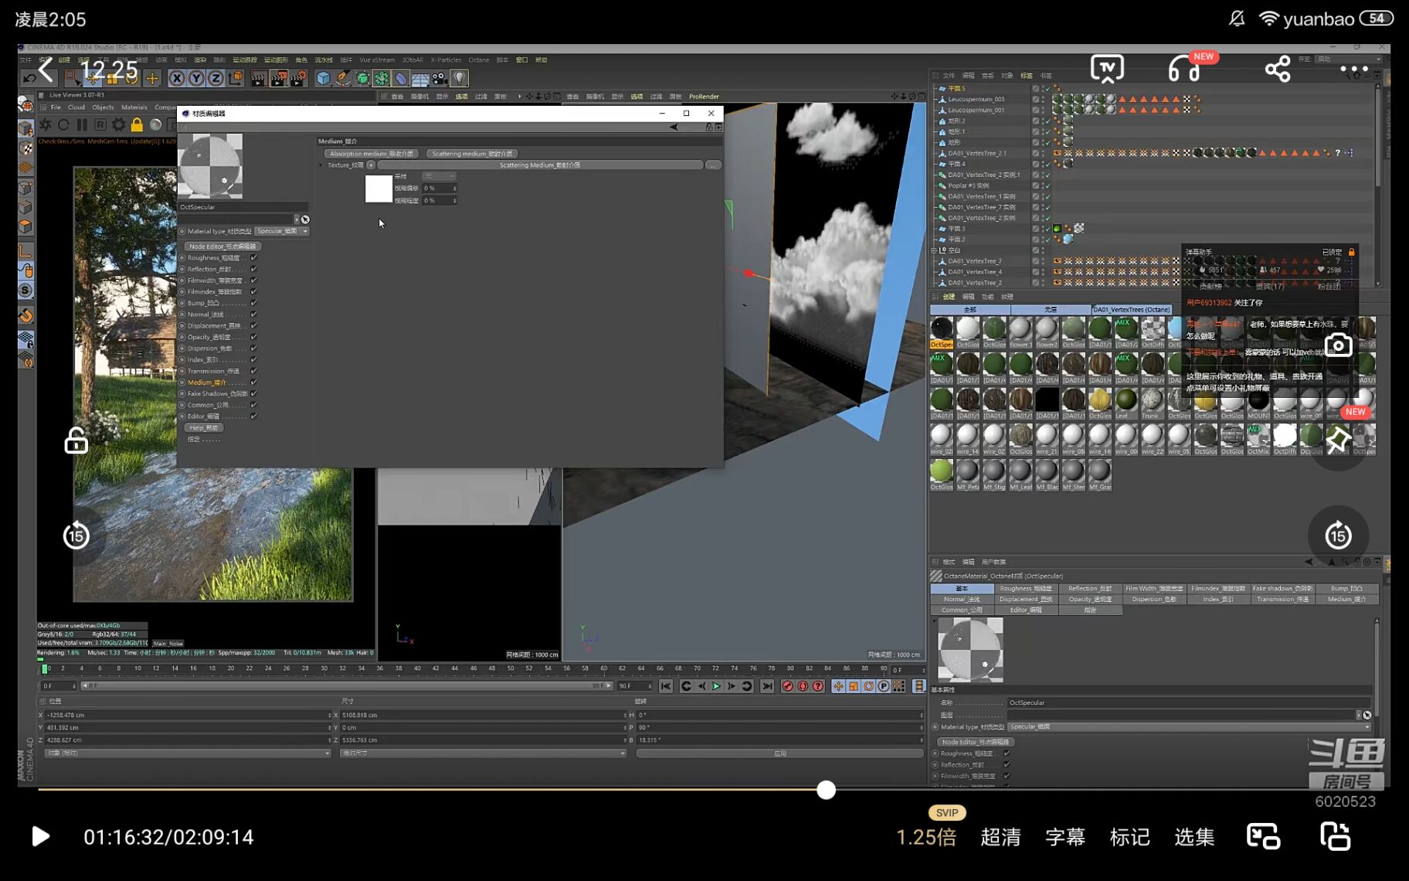Rewind 15 seconds with the left-side icon
1409x881 pixels.
click(x=76, y=535)
